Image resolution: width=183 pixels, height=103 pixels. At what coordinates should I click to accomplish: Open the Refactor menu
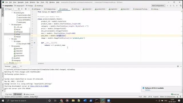33,2
